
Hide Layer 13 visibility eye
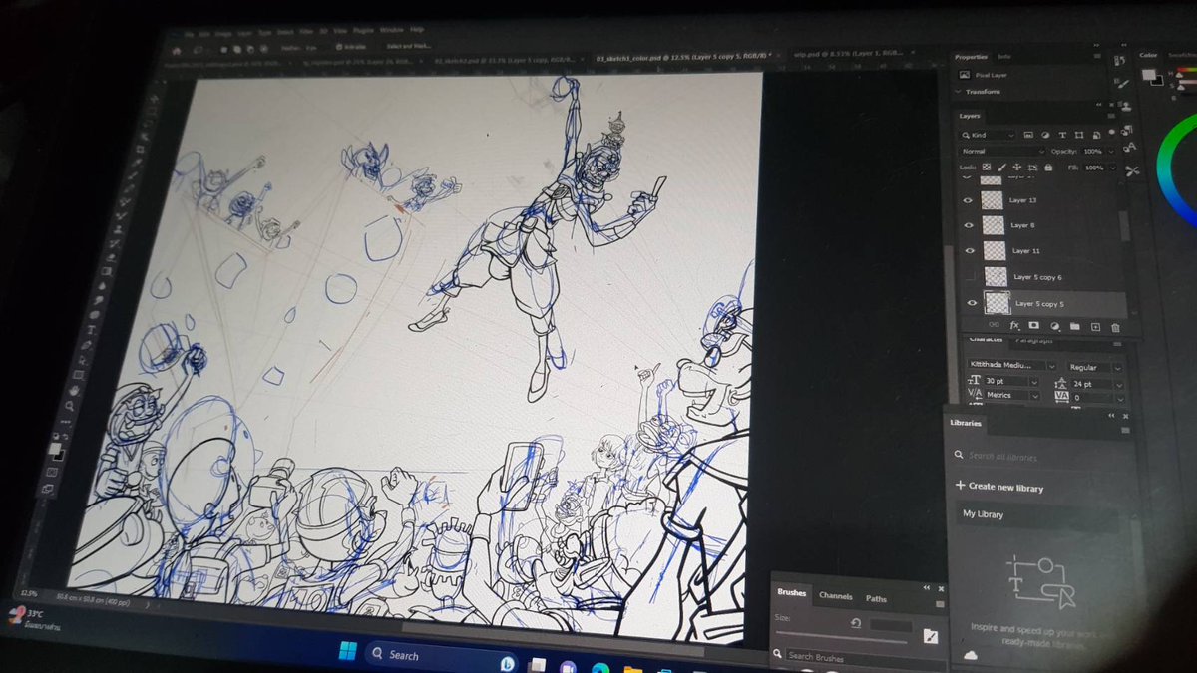point(967,200)
